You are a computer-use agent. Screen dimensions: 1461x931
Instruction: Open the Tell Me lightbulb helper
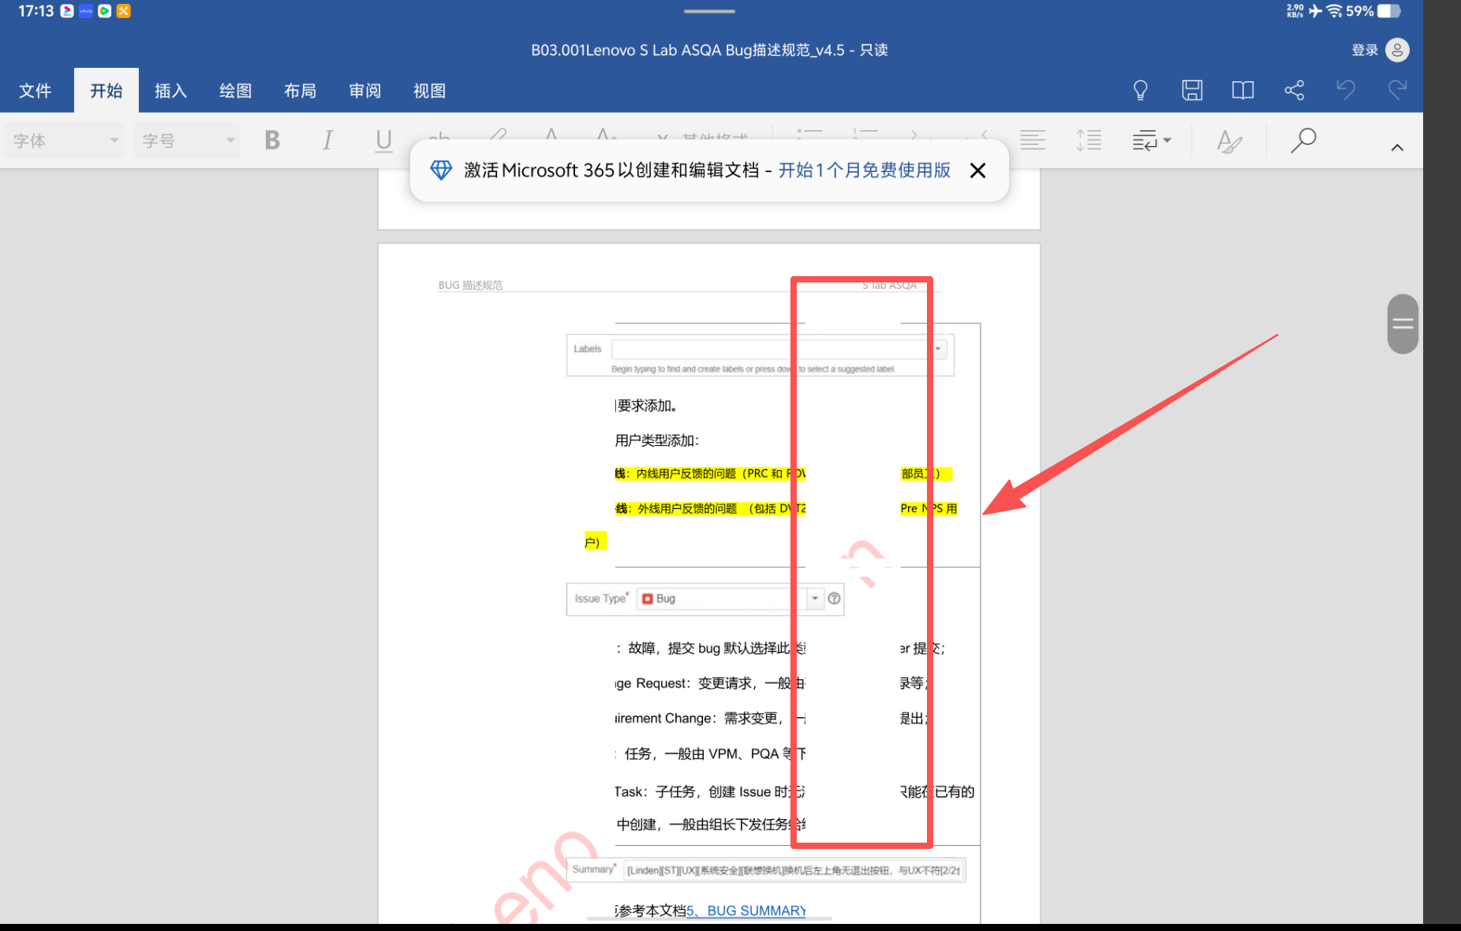click(1140, 90)
